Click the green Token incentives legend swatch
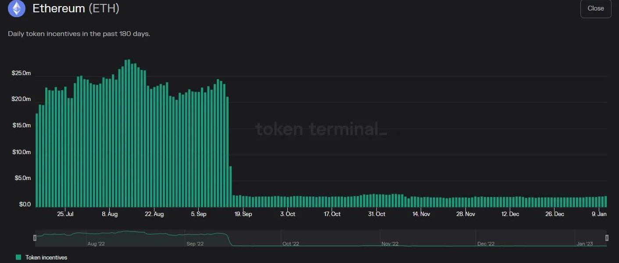619x263 pixels. (x=18, y=258)
